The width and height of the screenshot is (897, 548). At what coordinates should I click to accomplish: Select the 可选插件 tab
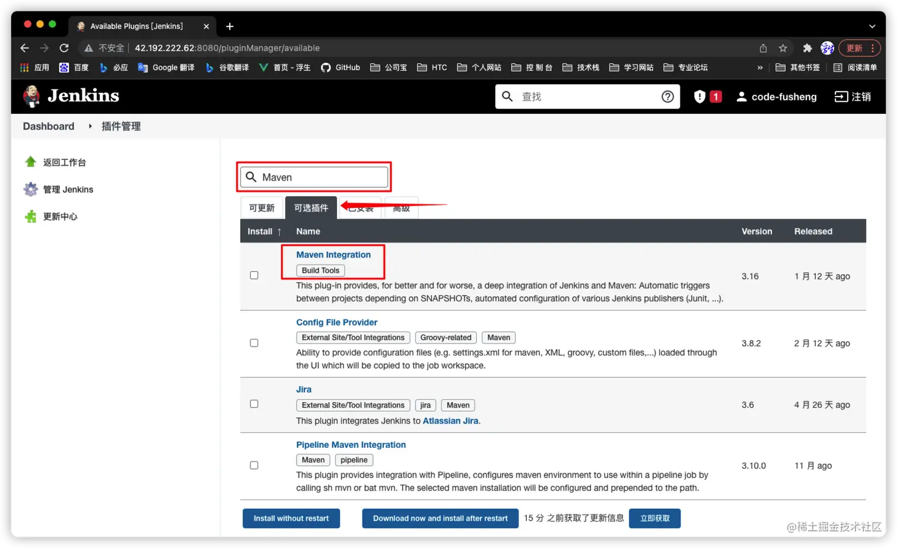click(311, 208)
